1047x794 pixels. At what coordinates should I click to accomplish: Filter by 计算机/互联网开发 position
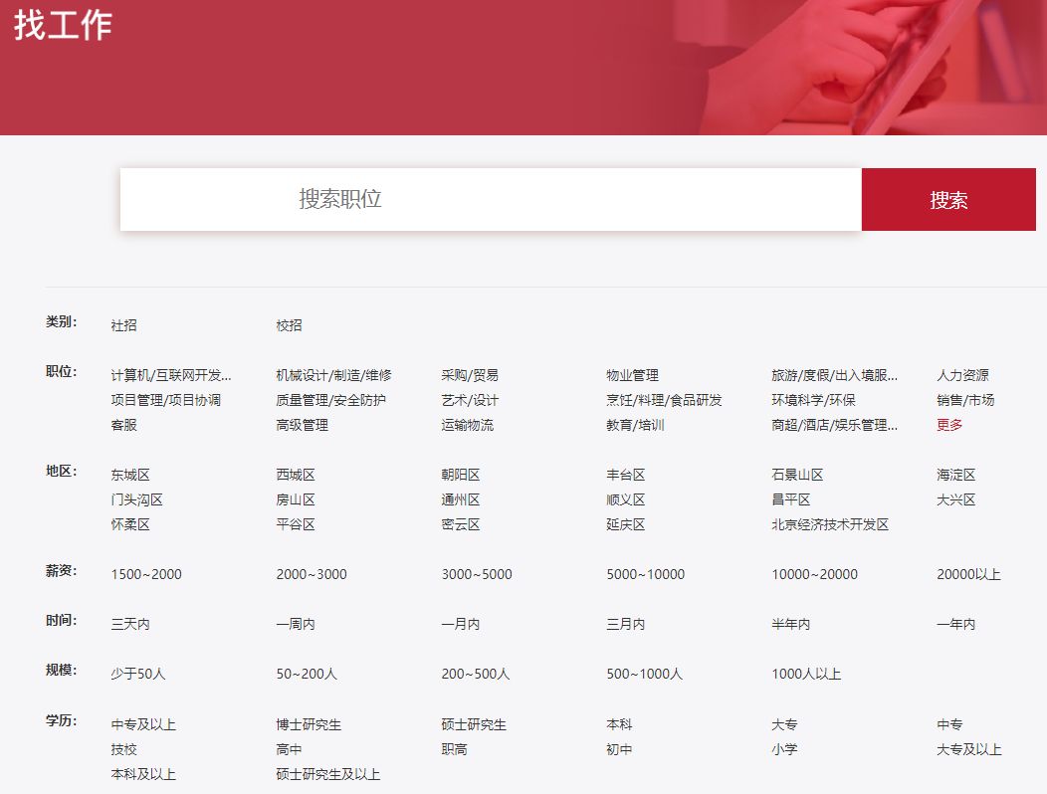coord(170,375)
